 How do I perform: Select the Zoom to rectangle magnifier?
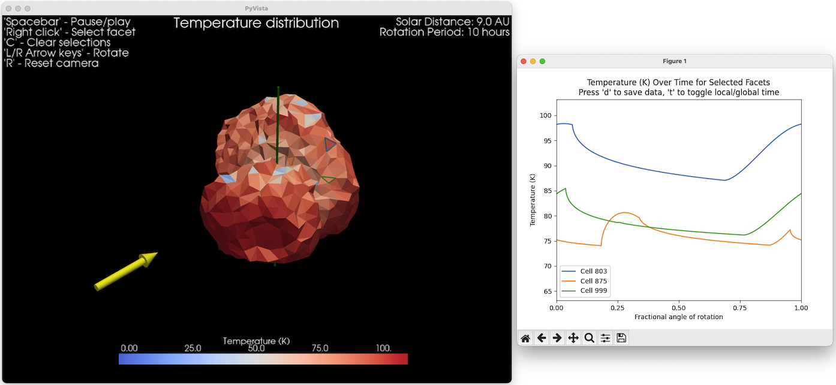[x=589, y=338]
